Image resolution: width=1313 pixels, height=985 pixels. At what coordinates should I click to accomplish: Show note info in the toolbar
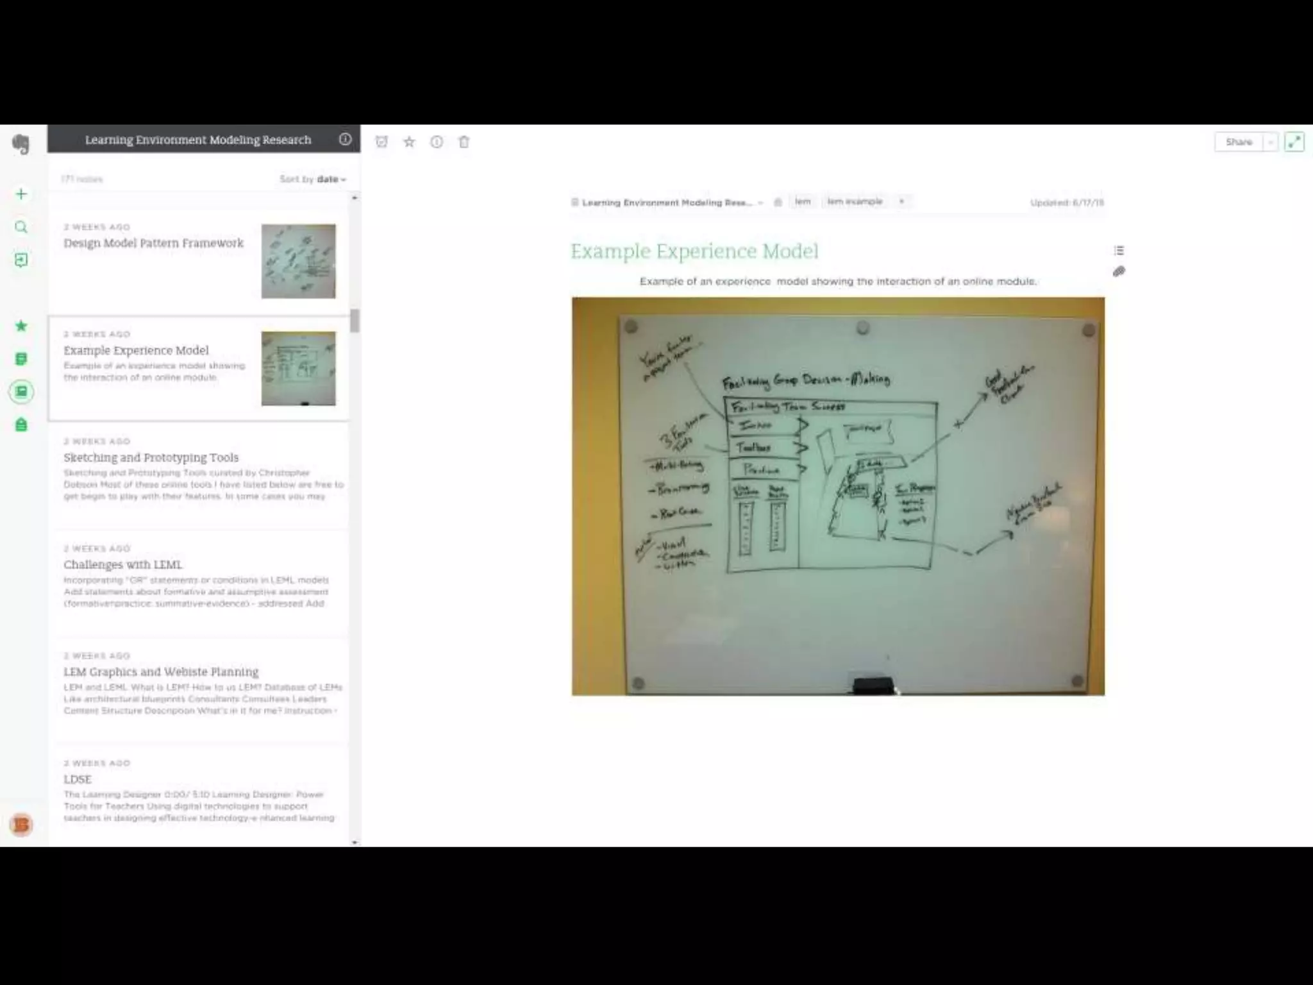437,142
